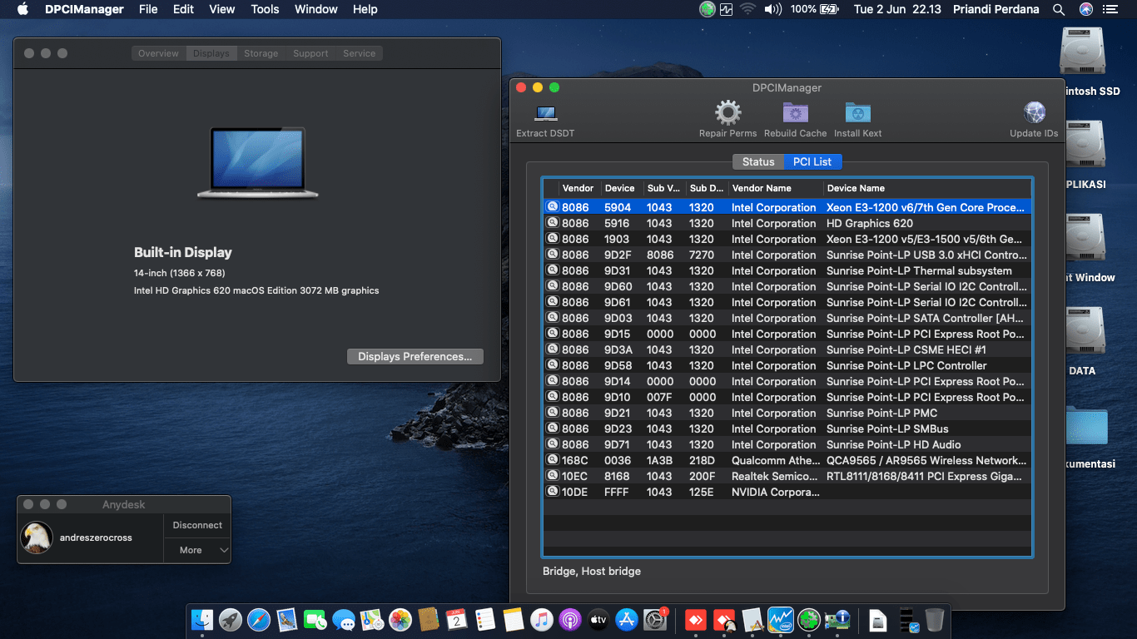Image resolution: width=1137 pixels, height=639 pixels.
Task: Switch to the Storage tab
Action: click(x=261, y=53)
